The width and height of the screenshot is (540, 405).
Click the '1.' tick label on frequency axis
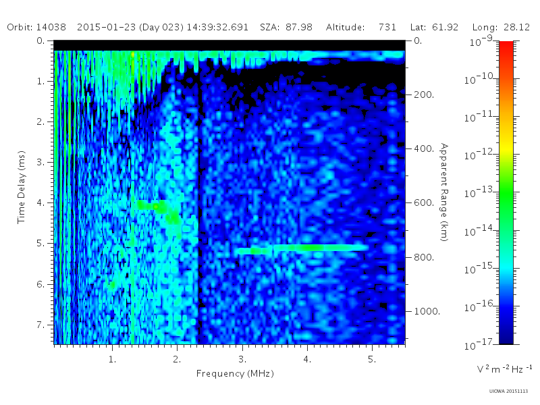(112, 359)
